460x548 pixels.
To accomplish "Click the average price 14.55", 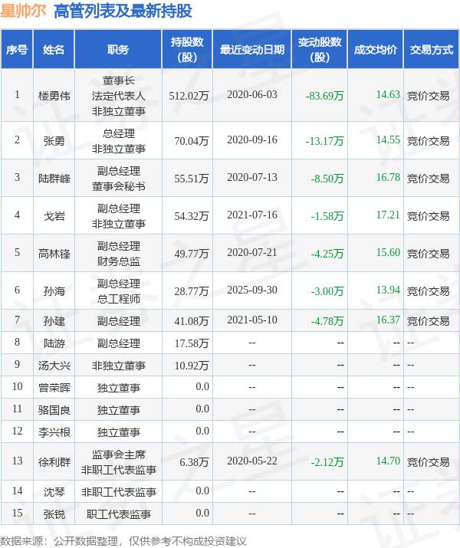I will click(x=388, y=139).
